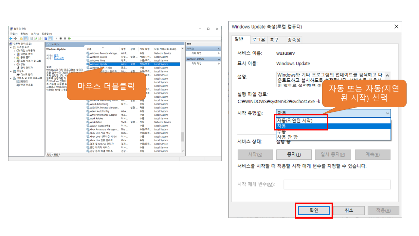Select Workstation service row
The height and width of the screenshot is (236, 419).
click(133, 122)
